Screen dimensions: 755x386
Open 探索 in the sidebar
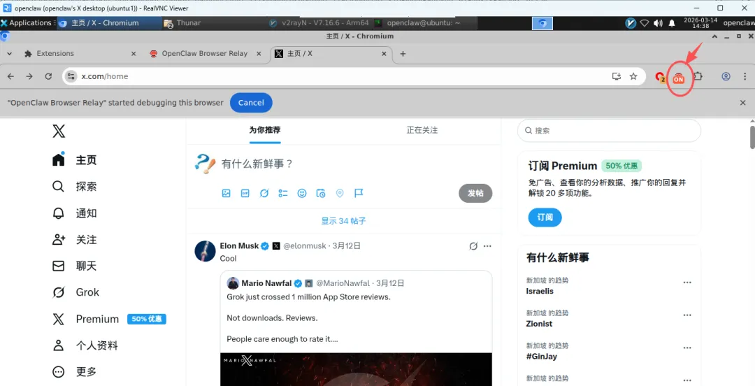coord(75,187)
